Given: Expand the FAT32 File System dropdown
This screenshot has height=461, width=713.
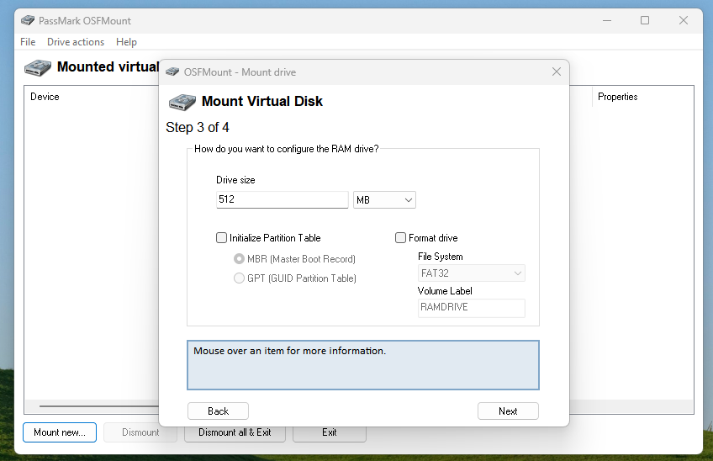Looking at the screenshot, I should pos(472,273).
